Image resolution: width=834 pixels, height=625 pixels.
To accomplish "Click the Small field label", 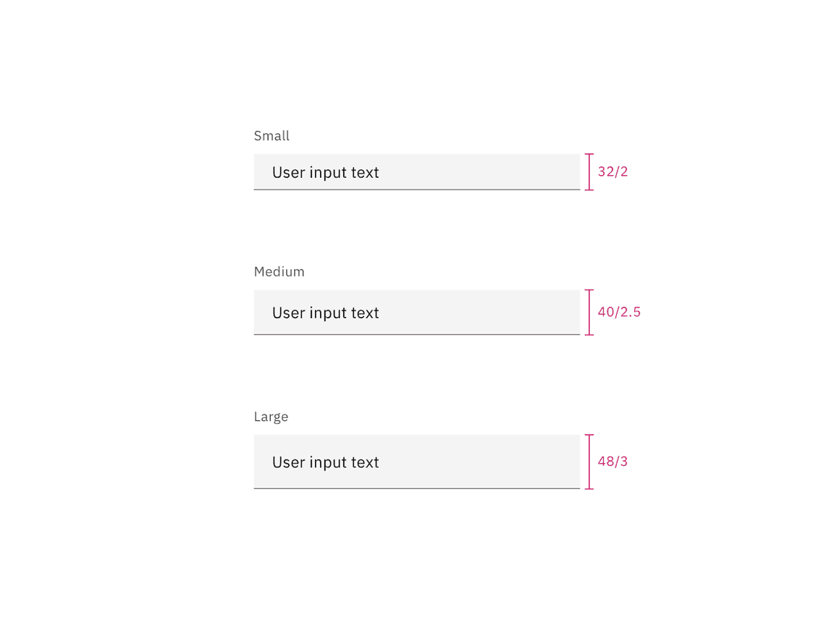I will (271, 135).
